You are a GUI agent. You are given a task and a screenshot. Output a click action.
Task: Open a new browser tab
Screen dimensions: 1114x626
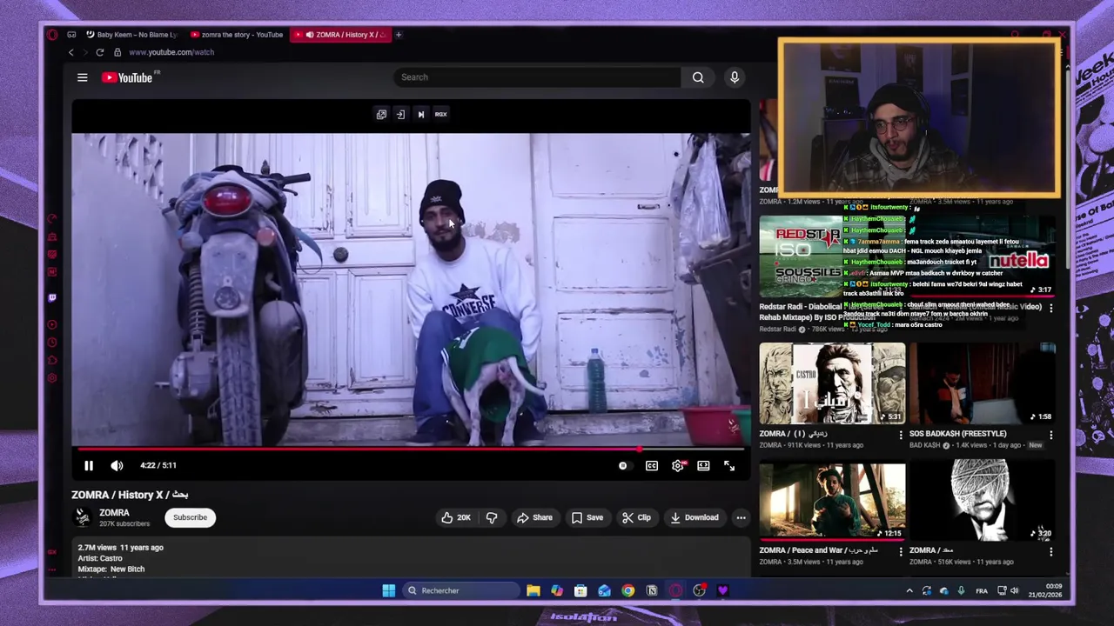[x=399, y=35]
